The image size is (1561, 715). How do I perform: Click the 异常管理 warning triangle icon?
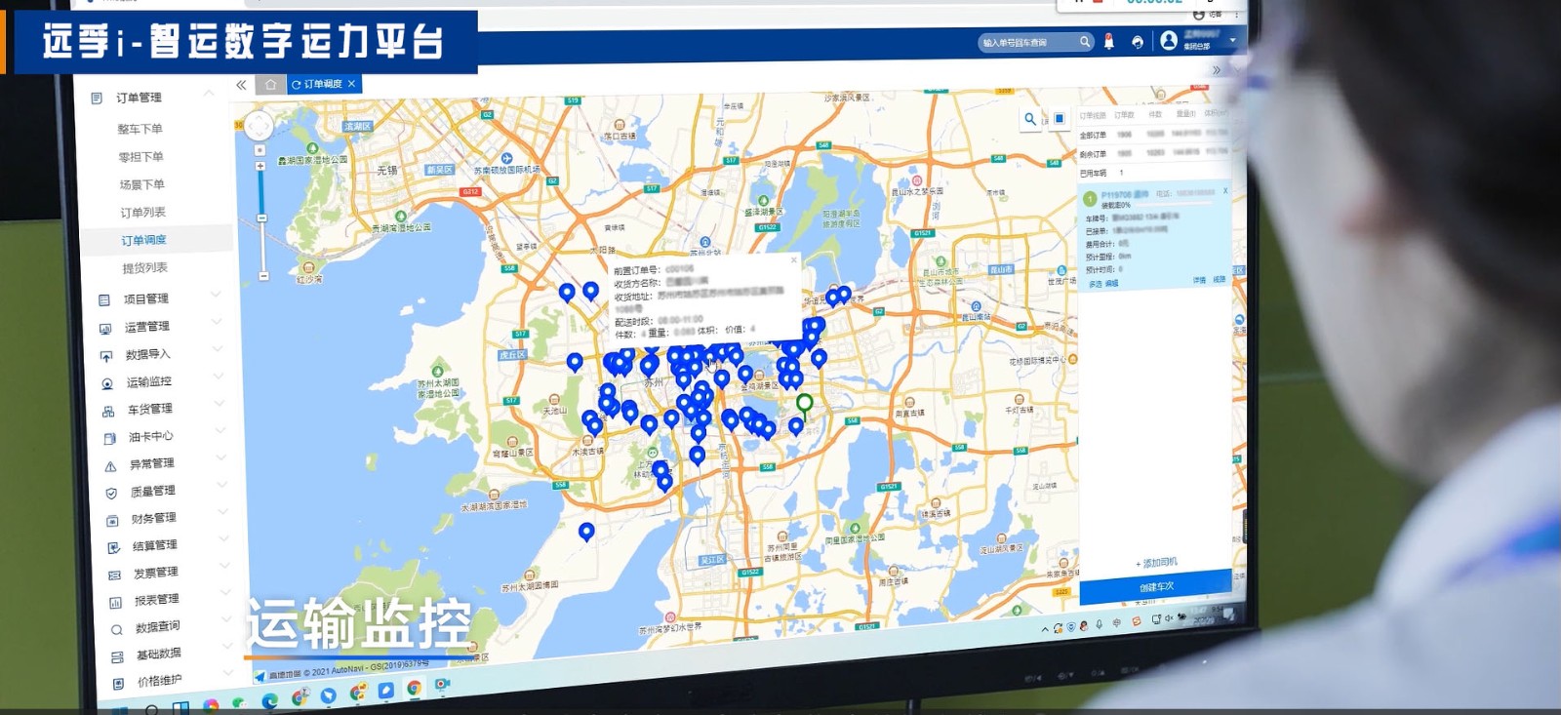tap(110, 466)
